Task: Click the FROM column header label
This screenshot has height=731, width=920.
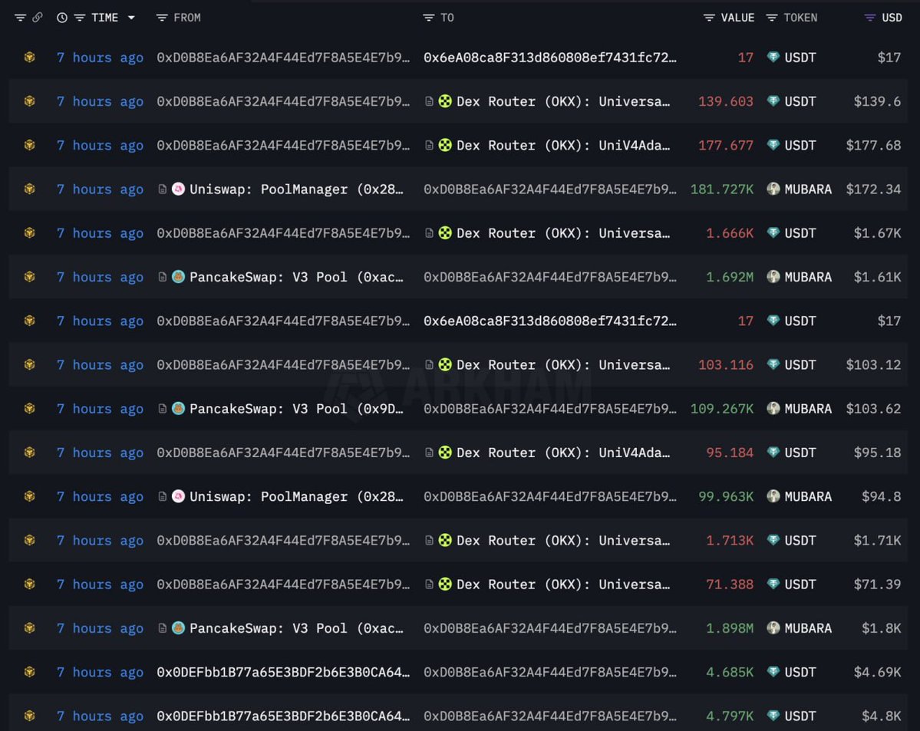Action: pos(187,18)
